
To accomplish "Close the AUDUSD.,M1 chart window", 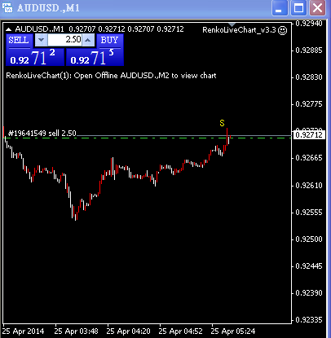I will point(318,8).
